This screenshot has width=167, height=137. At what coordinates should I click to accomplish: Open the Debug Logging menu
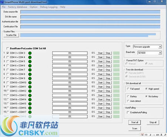[49, 7]
